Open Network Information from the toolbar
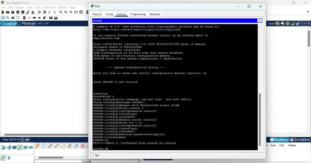Screen dimensions: 311x163 (23, 12)
